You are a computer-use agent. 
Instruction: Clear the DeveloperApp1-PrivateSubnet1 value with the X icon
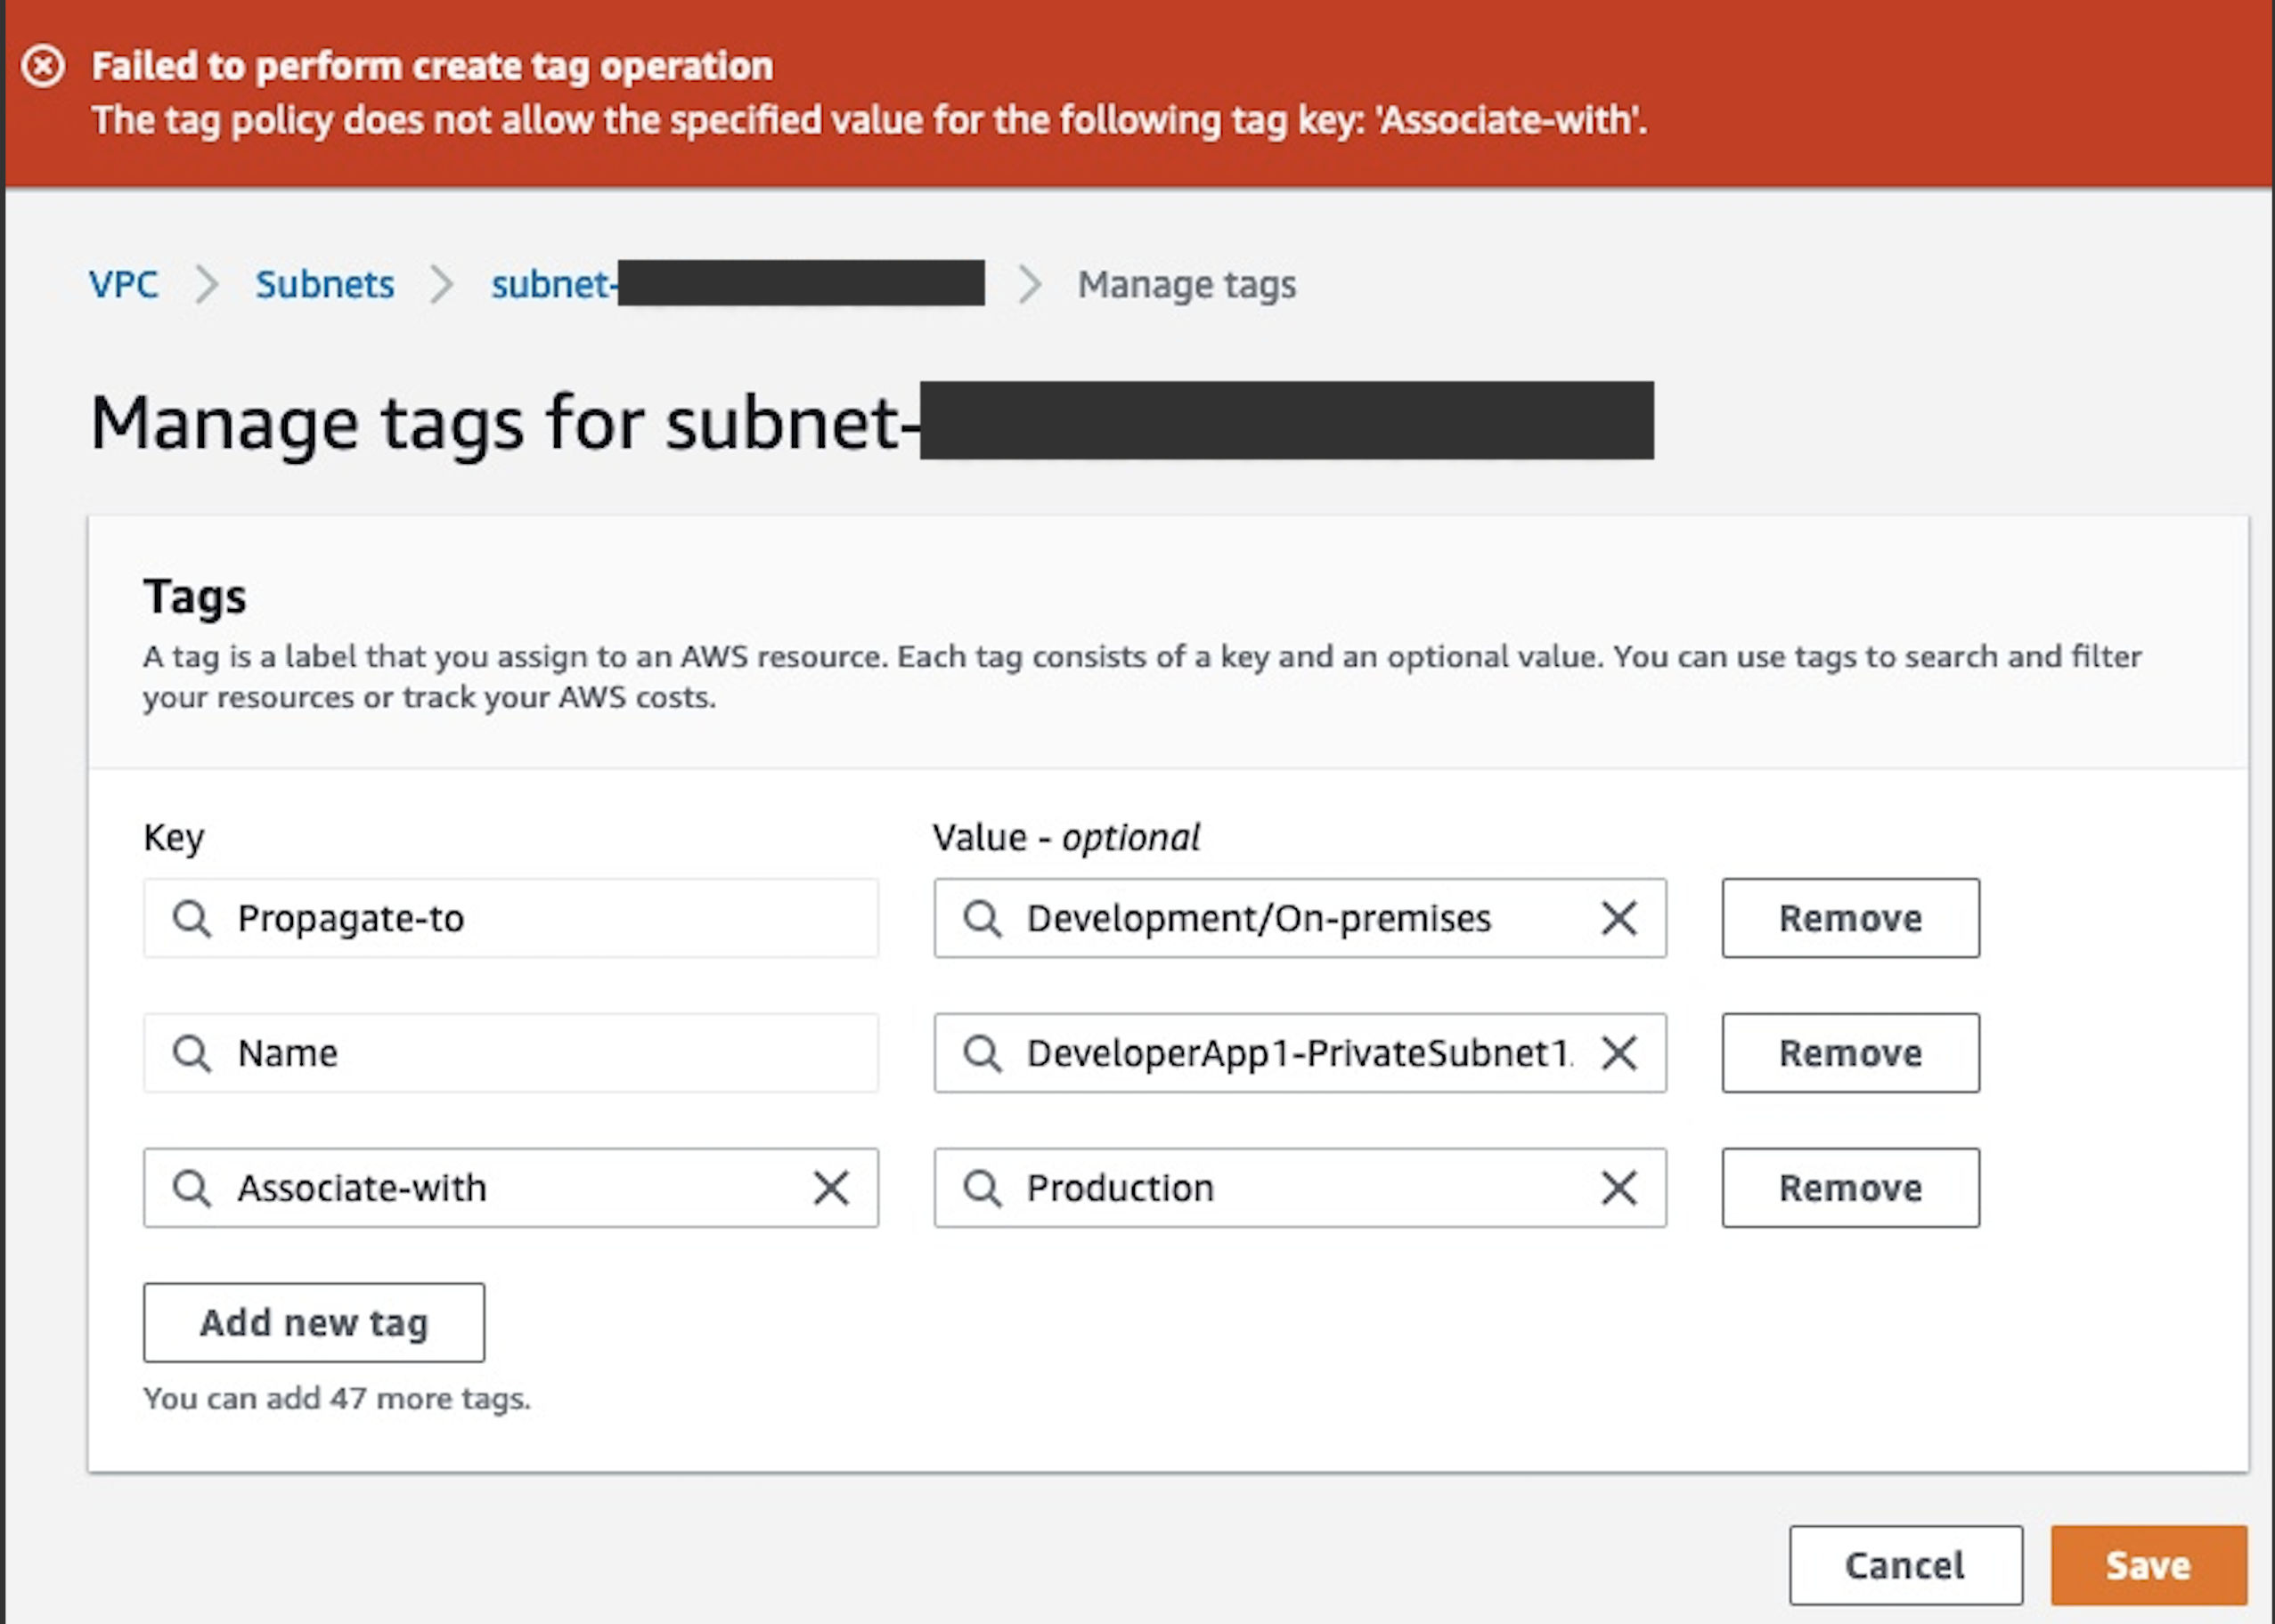(x=1618, y=1052)
